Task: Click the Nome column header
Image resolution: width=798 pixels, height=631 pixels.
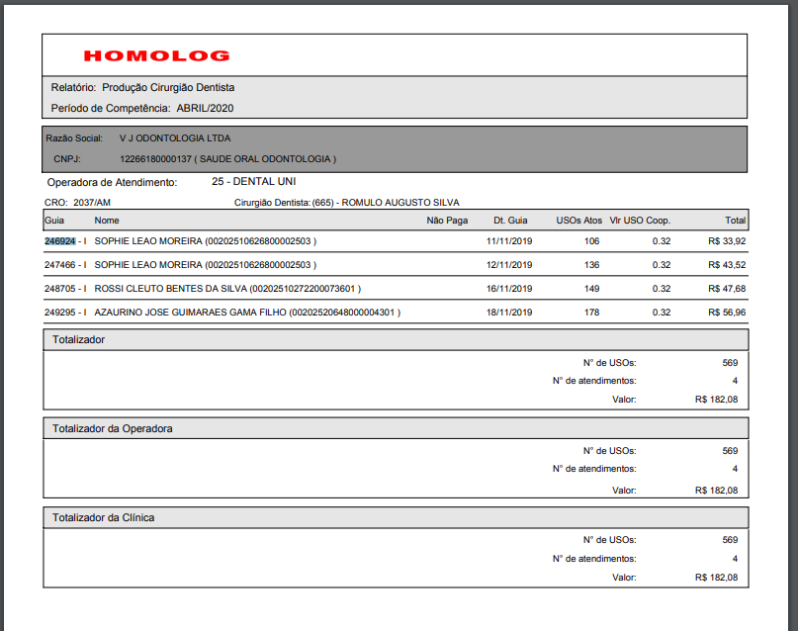Action: coord(107,221)
